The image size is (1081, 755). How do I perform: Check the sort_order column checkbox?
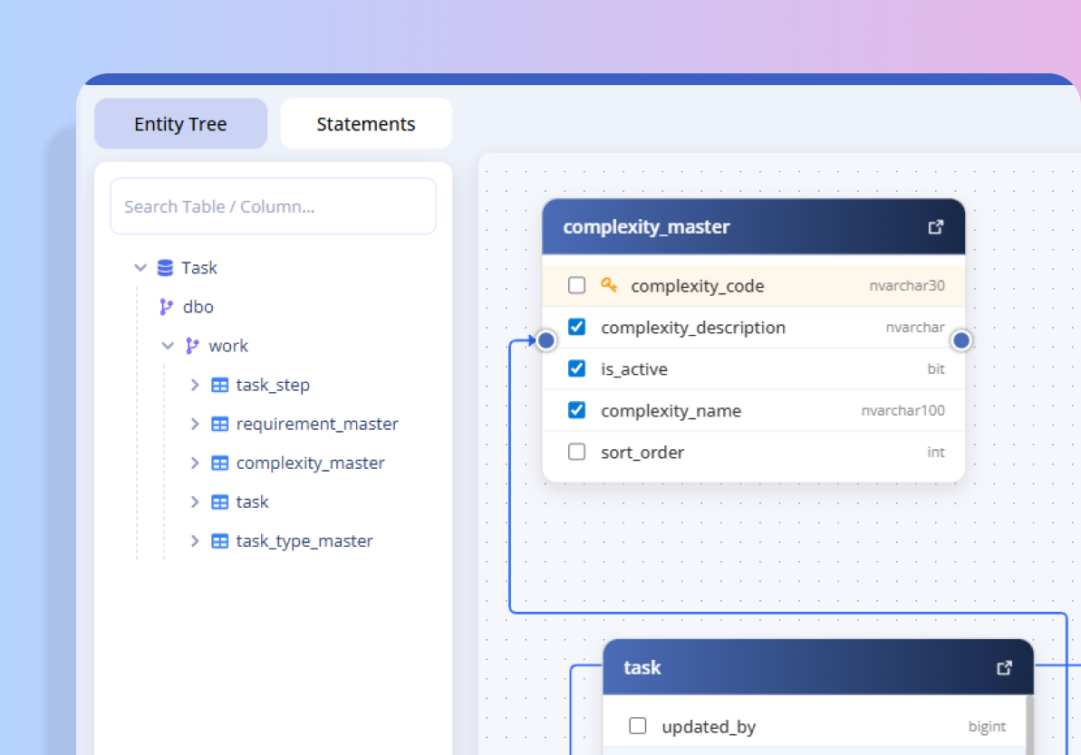pos(577,452)
